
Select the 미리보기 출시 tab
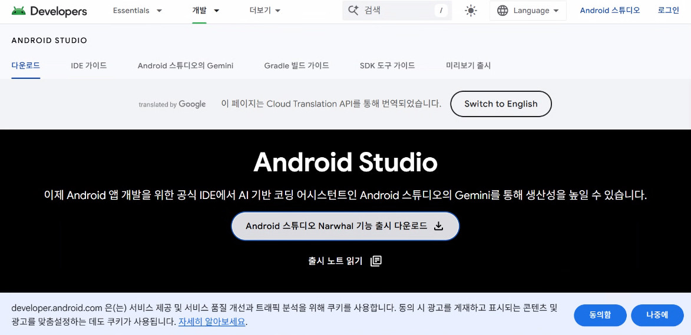[x=468, y=65]
